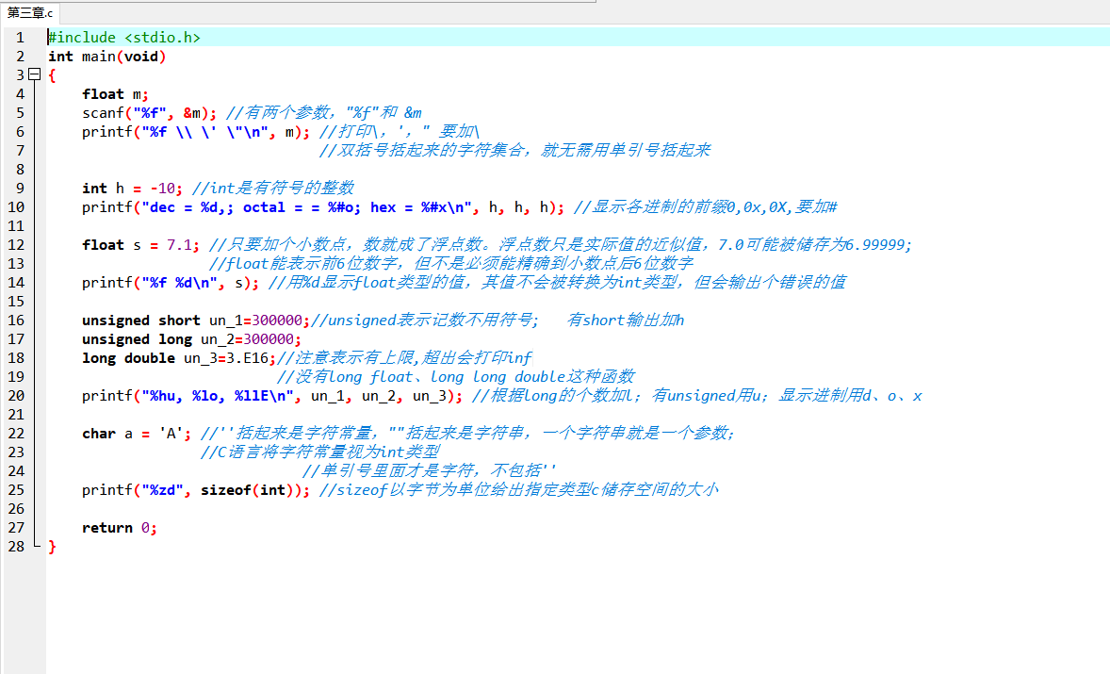Click line number 20 in gutter

pyautogui.click(x=16, y=396)
